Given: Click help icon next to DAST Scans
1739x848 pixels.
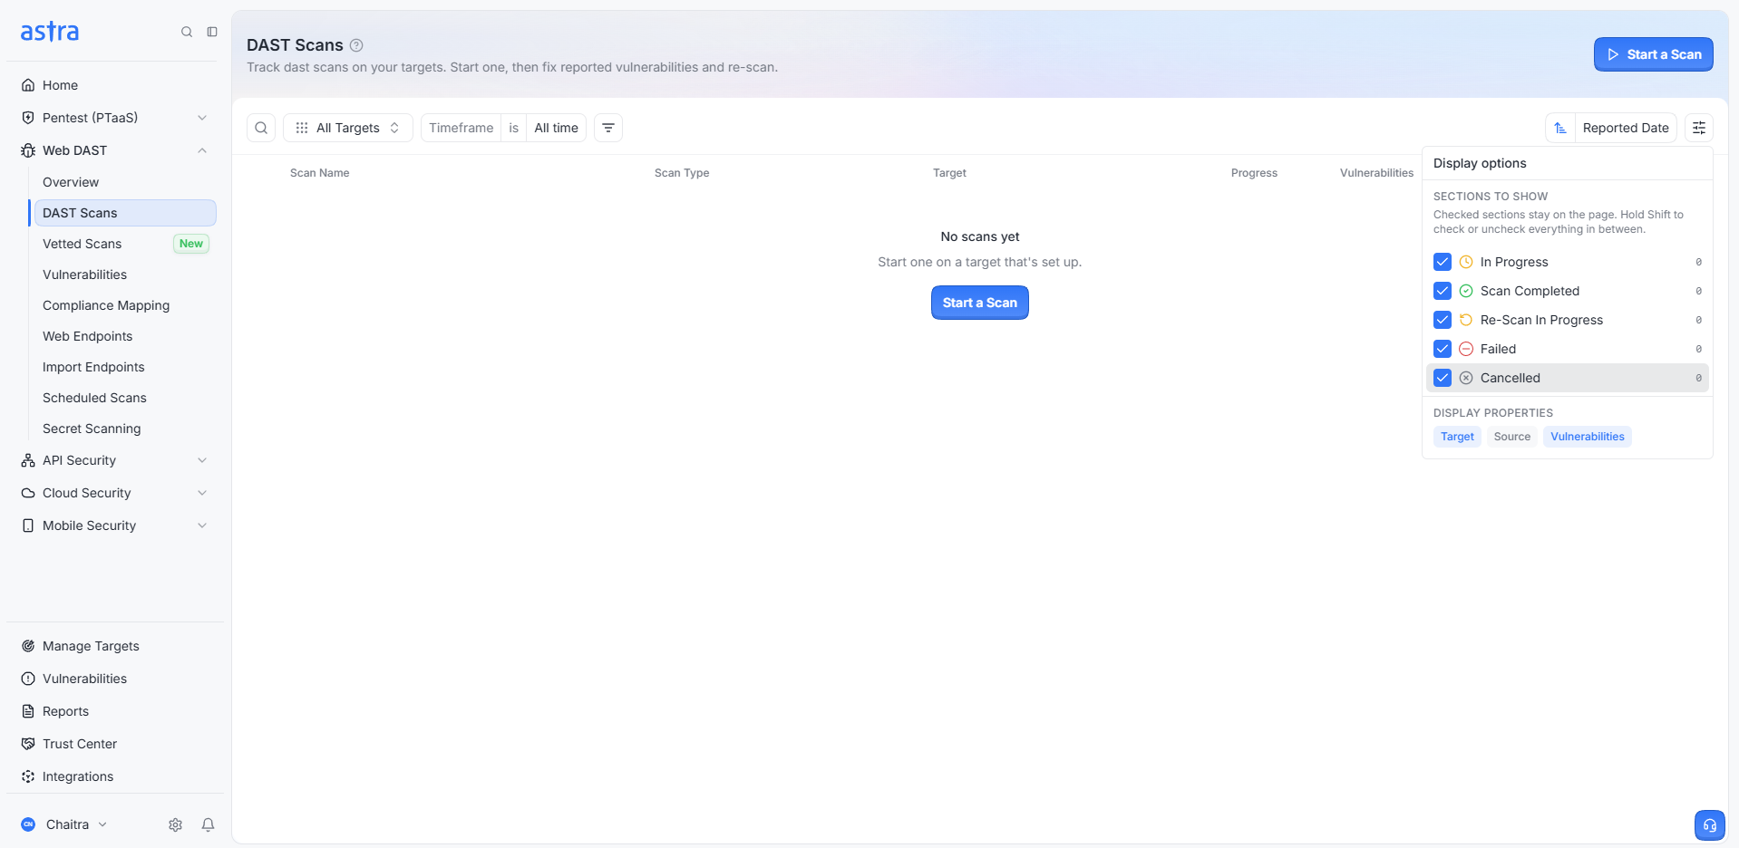Looking at the screenshot, I should [x=356, y=45].
